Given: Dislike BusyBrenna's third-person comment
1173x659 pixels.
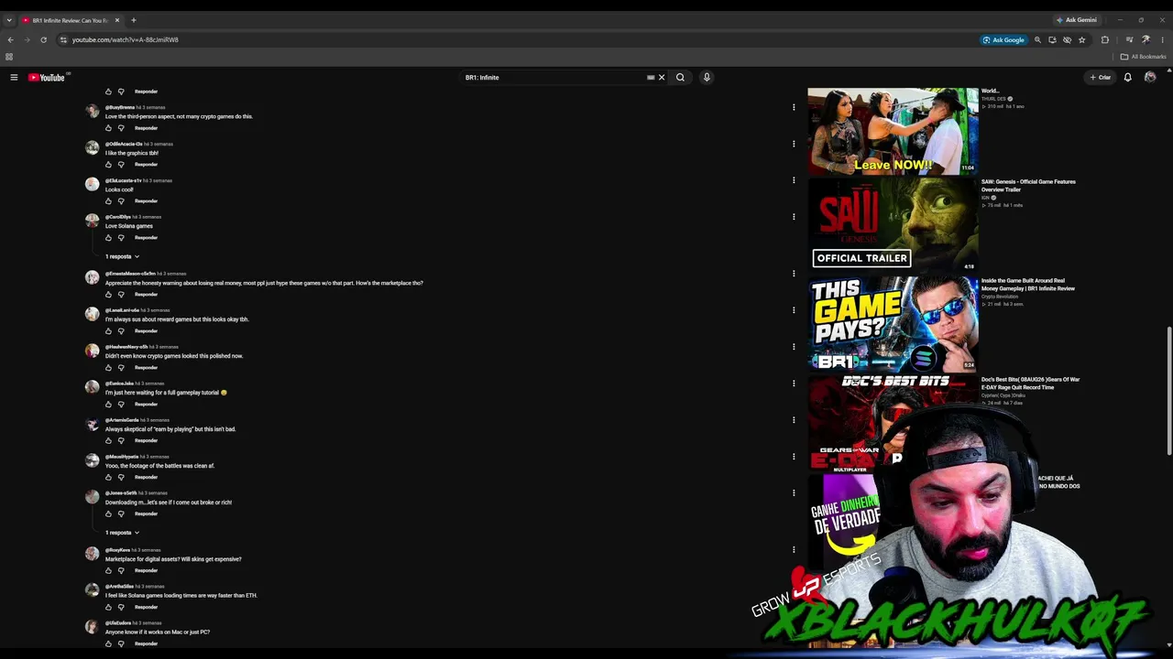Looking at the screenshot, I should click(x=121, y=128).
